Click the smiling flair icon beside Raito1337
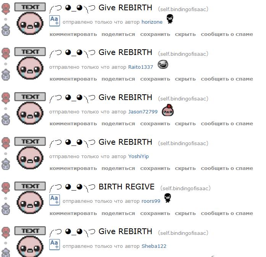The height and width of the screenshot is (257, 266). [163, 65]
